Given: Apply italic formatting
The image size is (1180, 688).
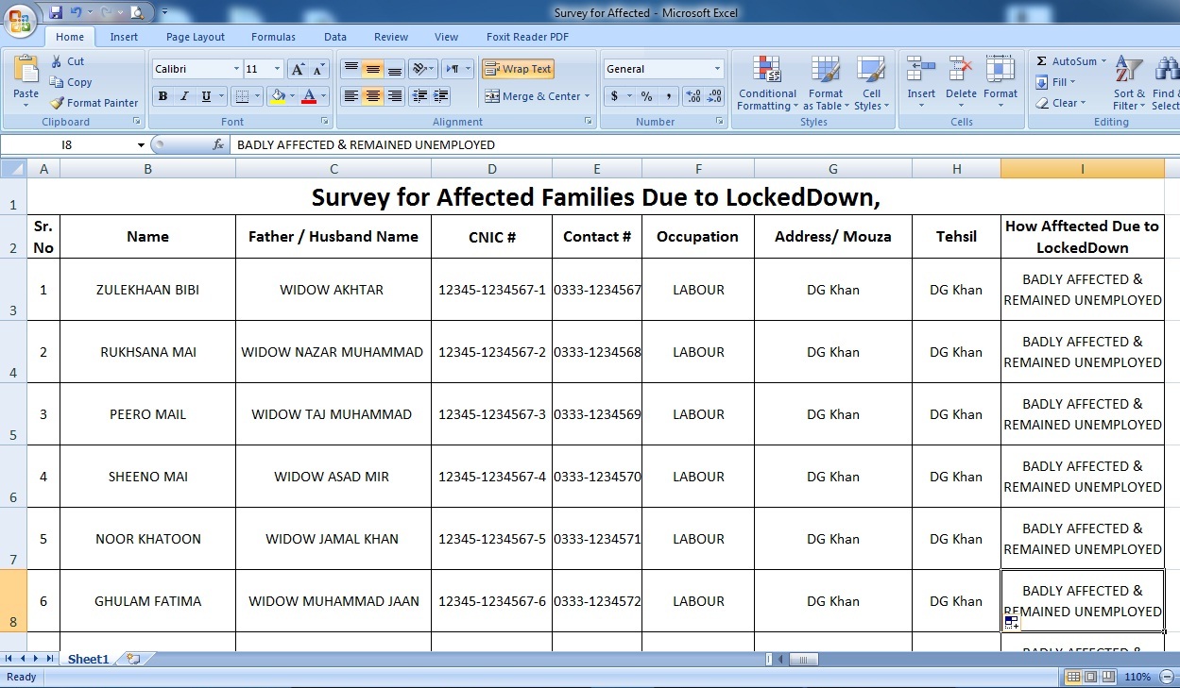Looking at the screenshot, I should 184,97.
